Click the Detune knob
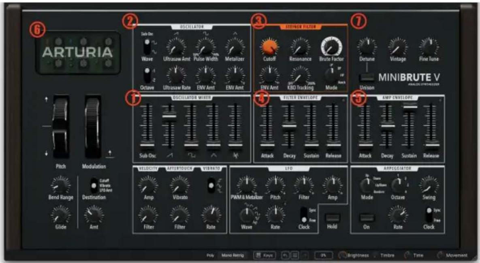Image resolution: width=480 pixels, height=263 pixels. [367, 47]
